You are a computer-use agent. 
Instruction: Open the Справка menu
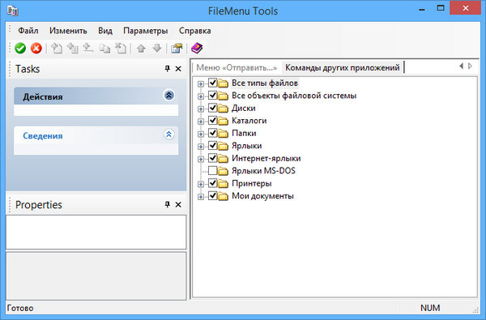(195, 31)
